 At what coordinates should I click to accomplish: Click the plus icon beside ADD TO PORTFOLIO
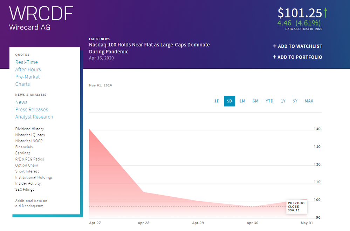[275, 57]
